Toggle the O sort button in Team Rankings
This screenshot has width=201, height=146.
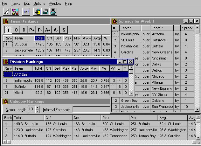pos(16,30)
